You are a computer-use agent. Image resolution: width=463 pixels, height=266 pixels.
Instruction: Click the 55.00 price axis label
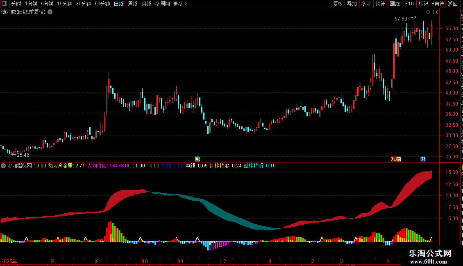point(452,29)
